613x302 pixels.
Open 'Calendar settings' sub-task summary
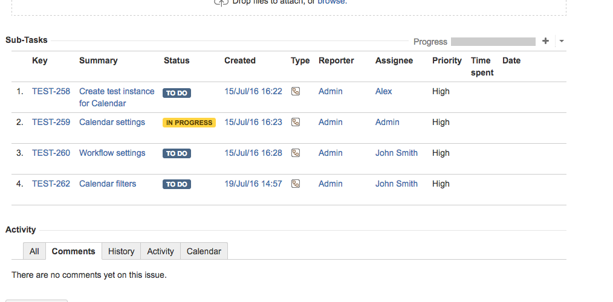112,122
